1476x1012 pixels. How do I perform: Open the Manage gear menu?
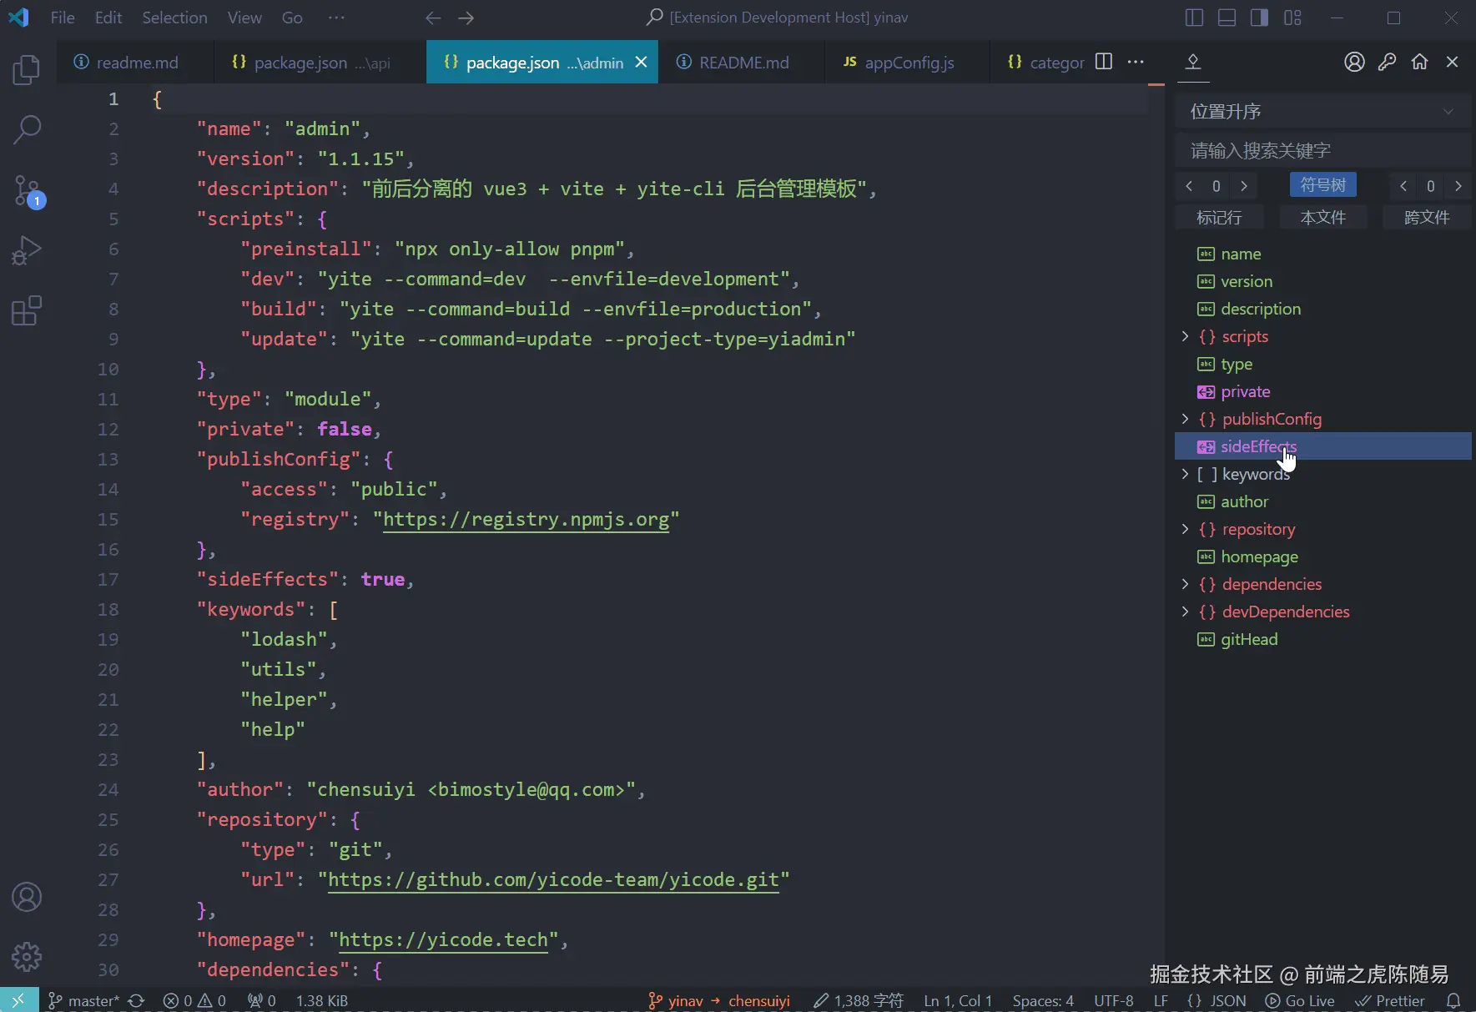point(27,956)
